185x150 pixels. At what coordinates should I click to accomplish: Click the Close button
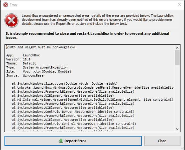coord(162,141)
